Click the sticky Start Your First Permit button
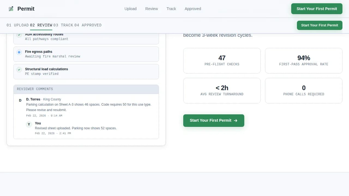 319,25
